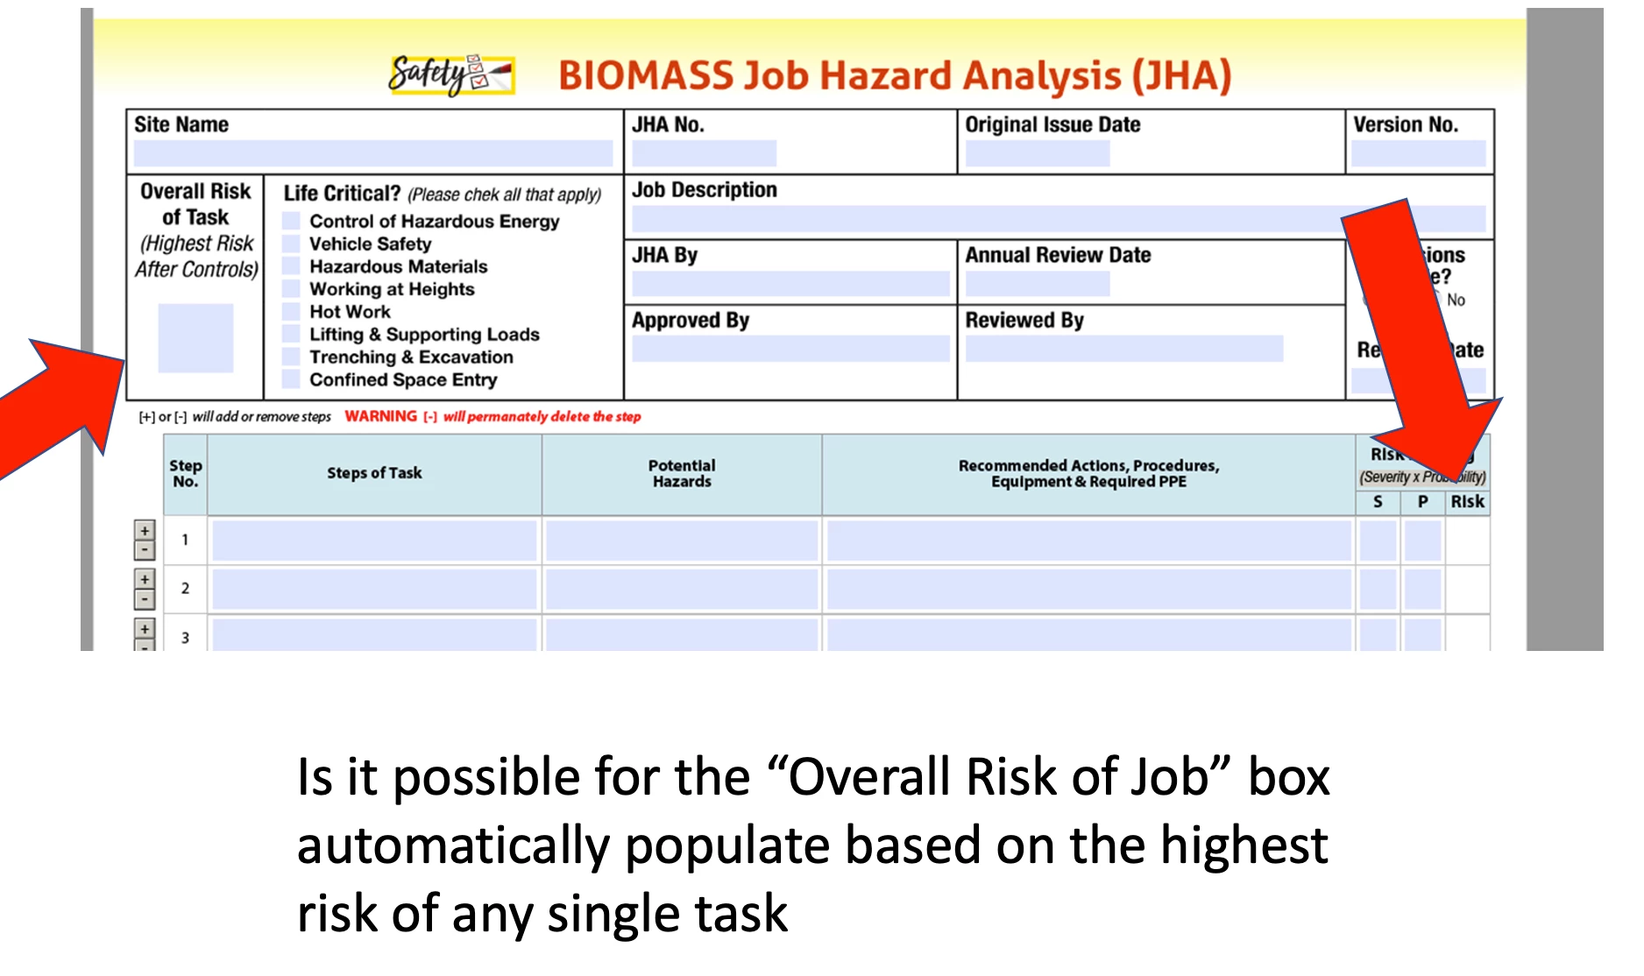The height and width of the screenshot is (976, 1644).
Task: Check Control of Hazardous Energy
Action: tap(292, 221)
